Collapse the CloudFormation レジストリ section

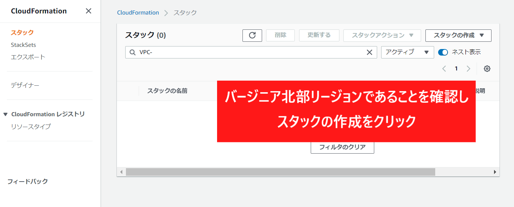(x=5, y=114)
